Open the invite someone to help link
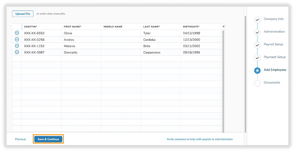The image size is (295, 152). click(x=200, y=139)
